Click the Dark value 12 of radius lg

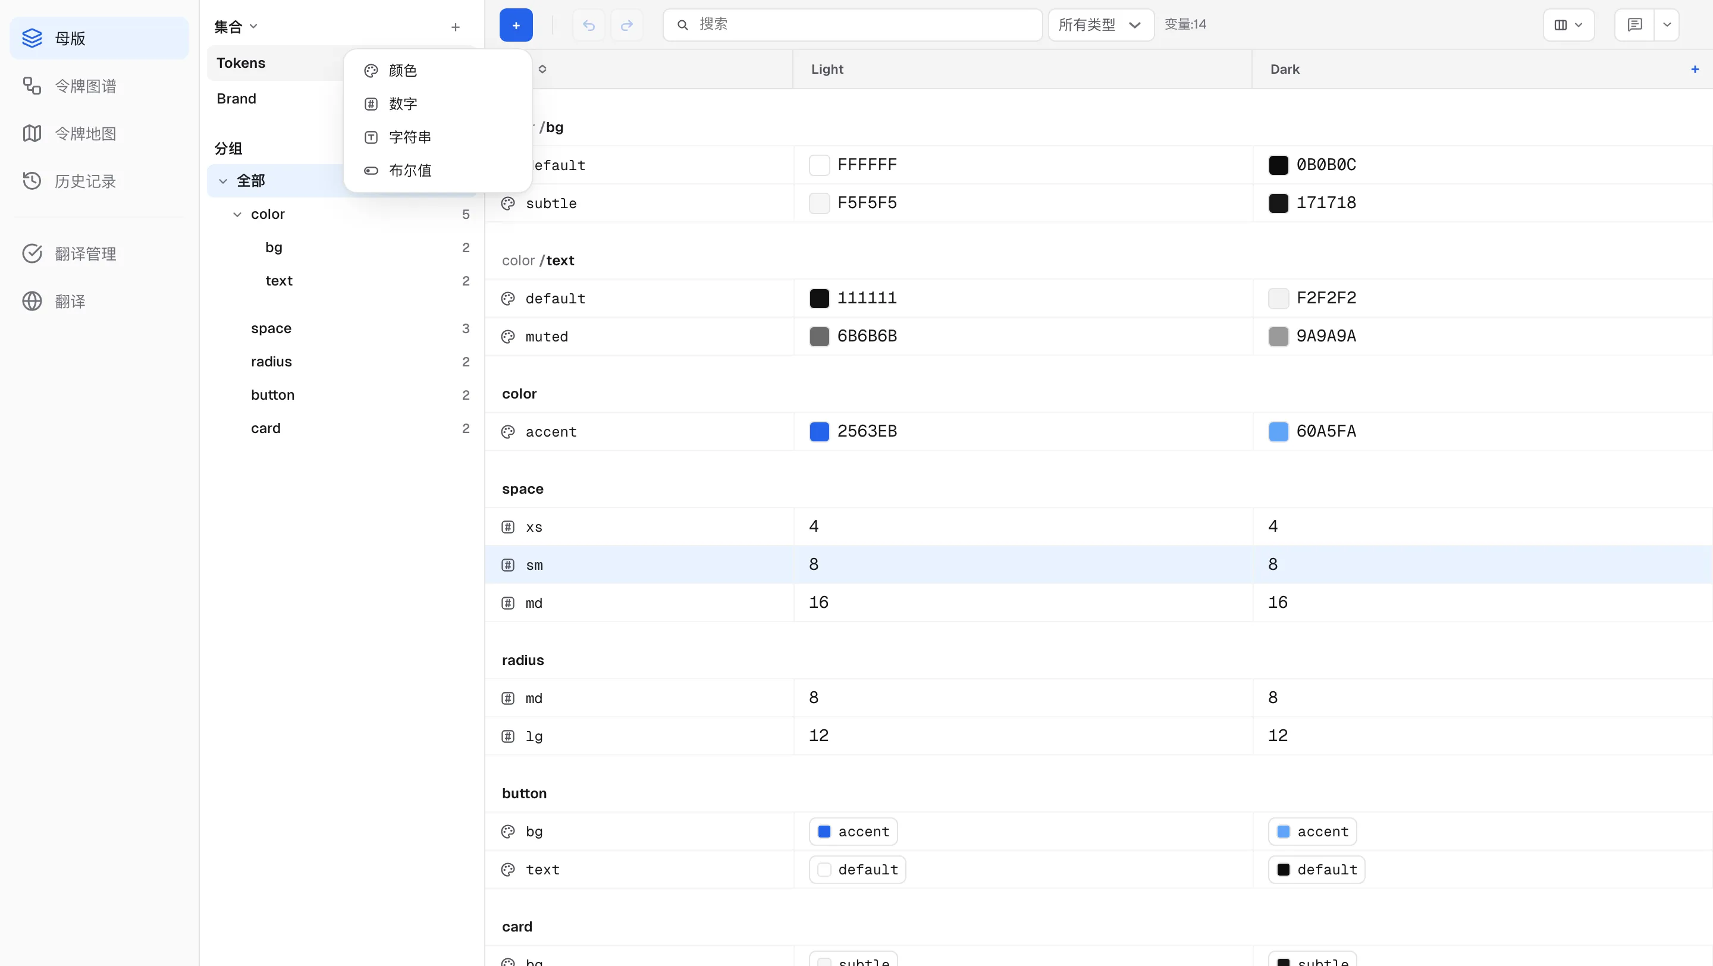point(1278,736)
